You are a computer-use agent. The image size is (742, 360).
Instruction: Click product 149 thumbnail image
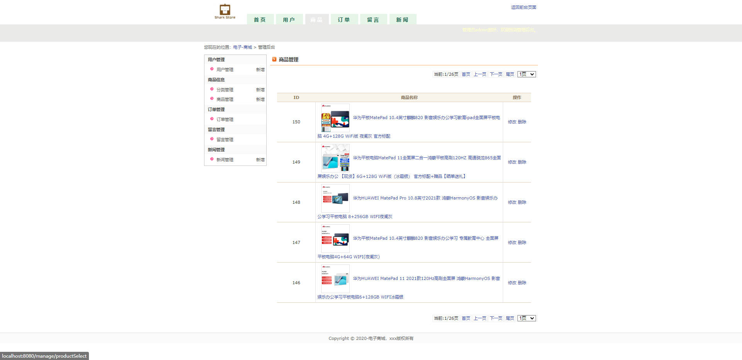[x=335, y=158]
